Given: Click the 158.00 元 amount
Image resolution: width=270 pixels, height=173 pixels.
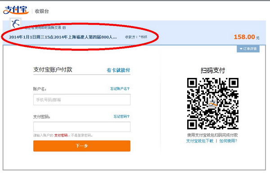Looking at the screenshot, I should [x=247, y=37].
